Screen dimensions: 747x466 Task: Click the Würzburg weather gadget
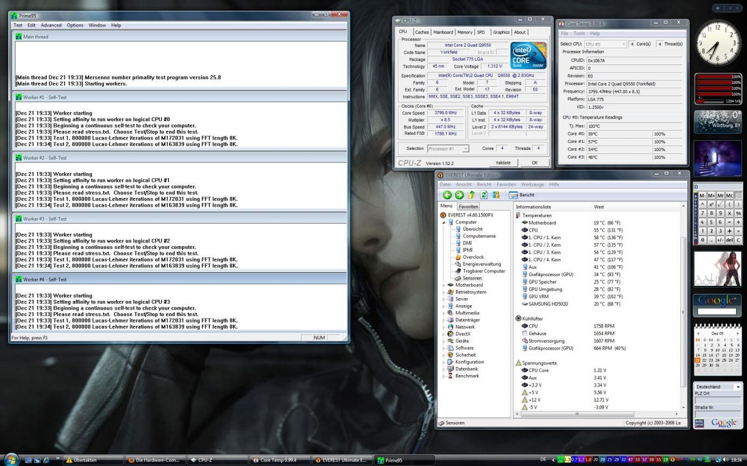click(718, 122)
